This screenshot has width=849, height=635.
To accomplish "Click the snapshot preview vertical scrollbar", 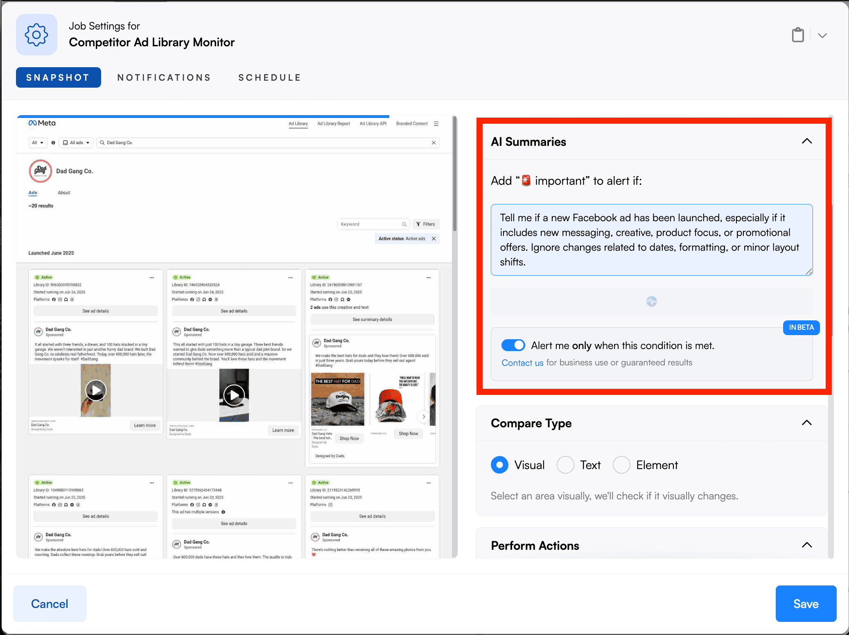I will 454,174.
